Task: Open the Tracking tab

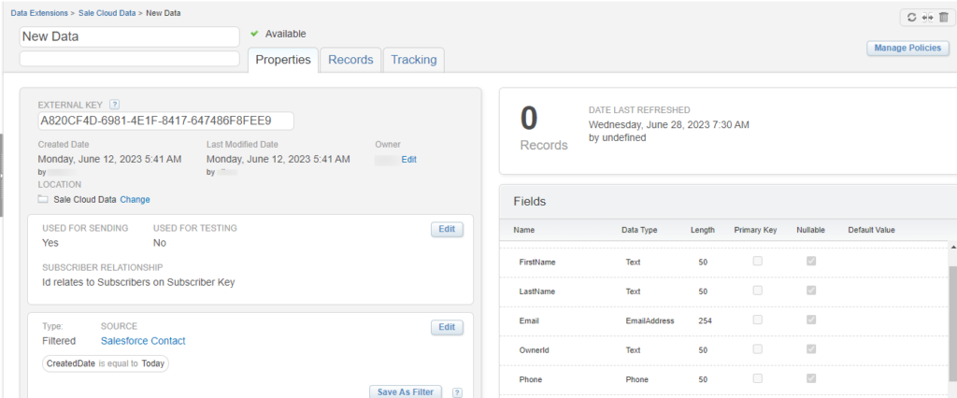Action: click(413, 60)
